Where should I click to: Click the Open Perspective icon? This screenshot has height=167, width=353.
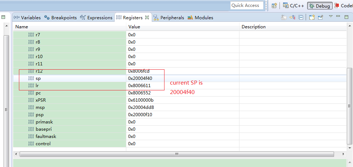click(274, 5)
